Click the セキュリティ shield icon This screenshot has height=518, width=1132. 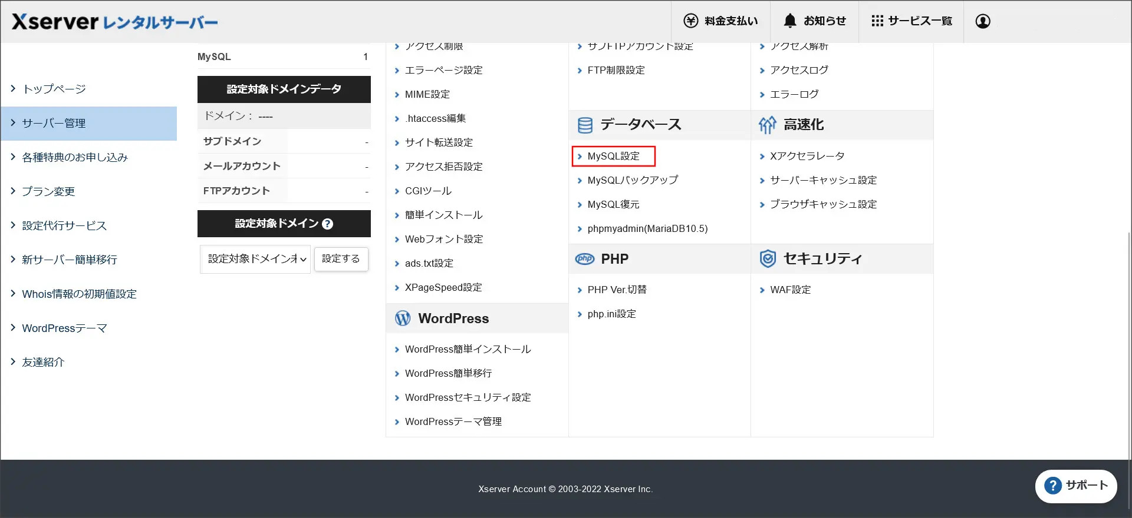pos(768,259)
